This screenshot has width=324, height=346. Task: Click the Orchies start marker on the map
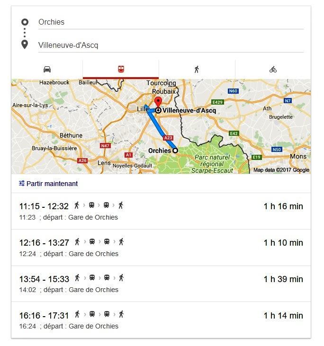[175, 151]
